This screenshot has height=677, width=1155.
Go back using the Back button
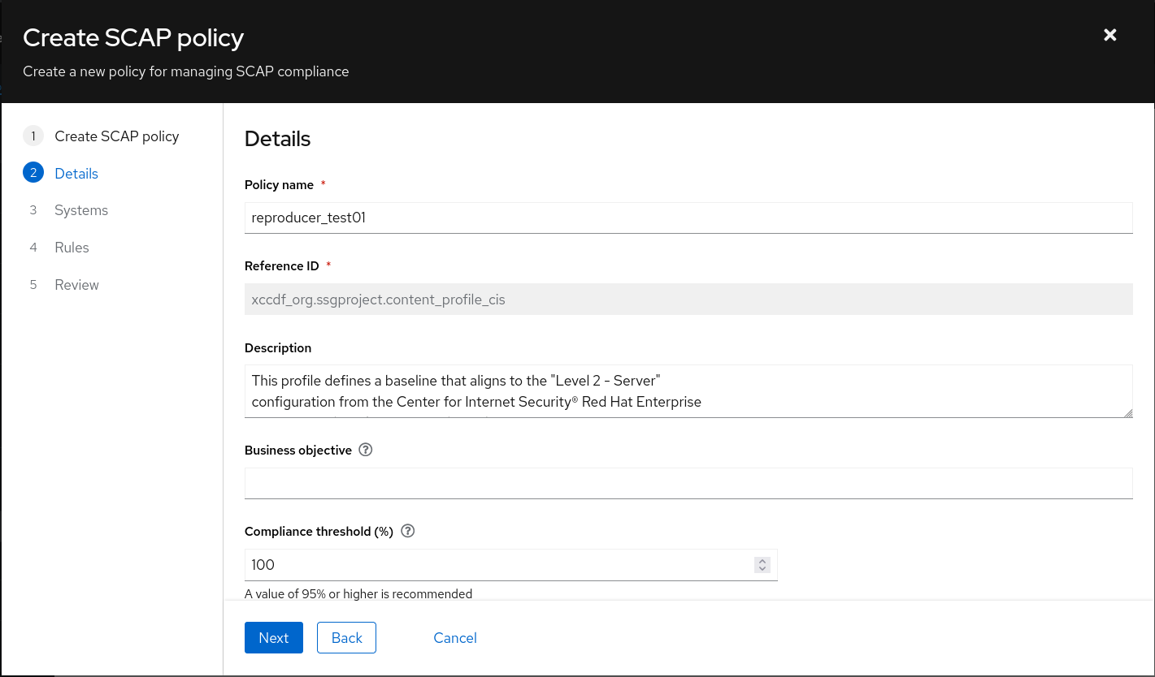[x=346, y=638]
